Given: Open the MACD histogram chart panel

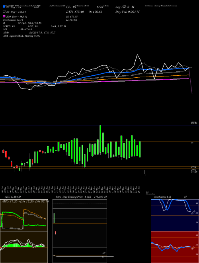Looking at the screenshot, I should point(24,247).
